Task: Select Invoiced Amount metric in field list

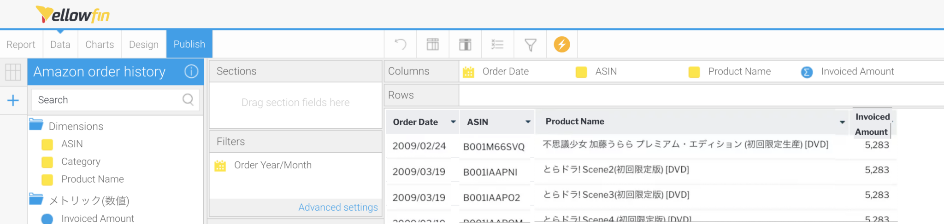Action: [98, 218]
